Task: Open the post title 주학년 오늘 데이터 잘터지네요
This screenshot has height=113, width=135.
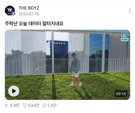Action: 34,24
